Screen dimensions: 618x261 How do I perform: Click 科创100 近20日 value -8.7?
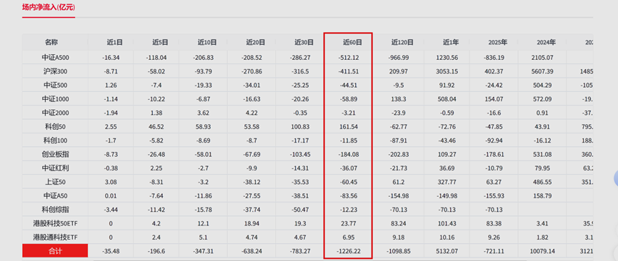pyautogui.click(x=251, y=140)
